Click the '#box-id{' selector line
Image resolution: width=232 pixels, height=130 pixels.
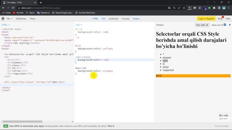(80, 68)
